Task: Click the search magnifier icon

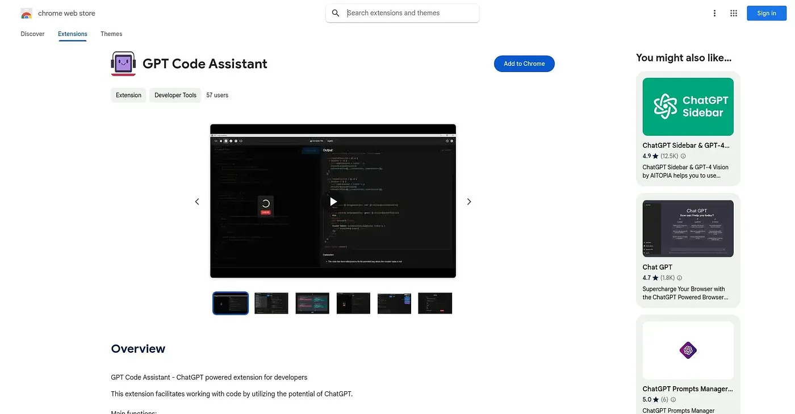Action: (336, 13)
